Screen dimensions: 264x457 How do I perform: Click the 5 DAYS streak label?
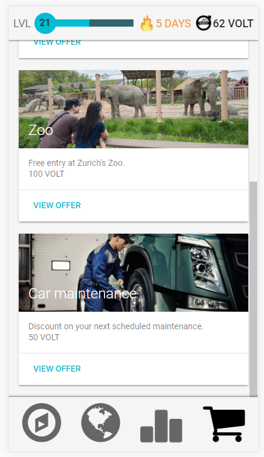[x=173, y=24]
